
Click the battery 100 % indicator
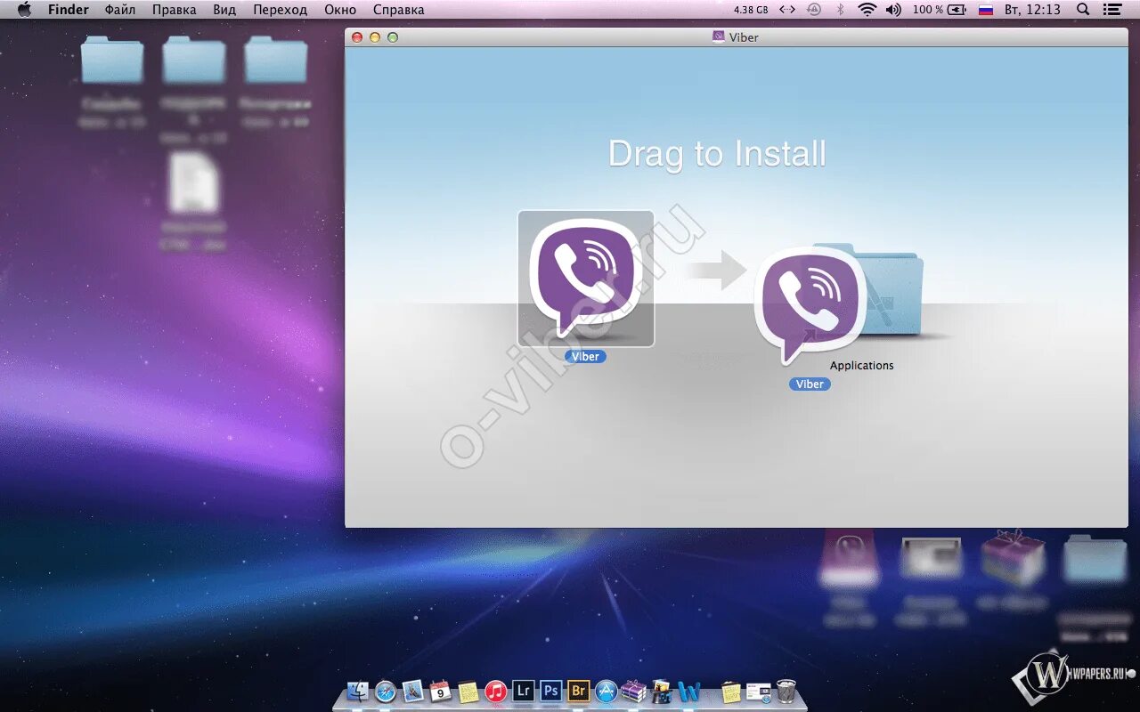click(939, 9)
